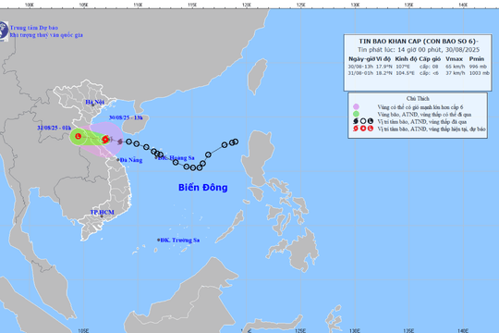Click the '110E' label on top axis
Image resolution: width=499 pixels, height=333 pixels.
pos(138,5)
